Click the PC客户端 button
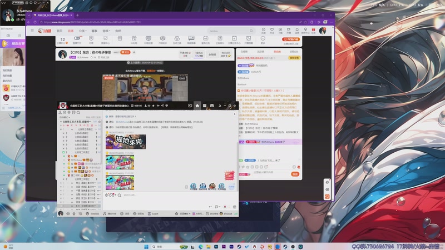The image size is (445, 250). [x=291, y=39]
